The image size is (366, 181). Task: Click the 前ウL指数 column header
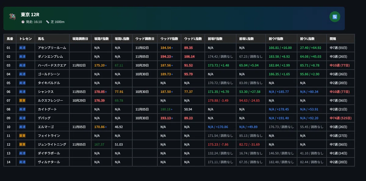point(312,39)
